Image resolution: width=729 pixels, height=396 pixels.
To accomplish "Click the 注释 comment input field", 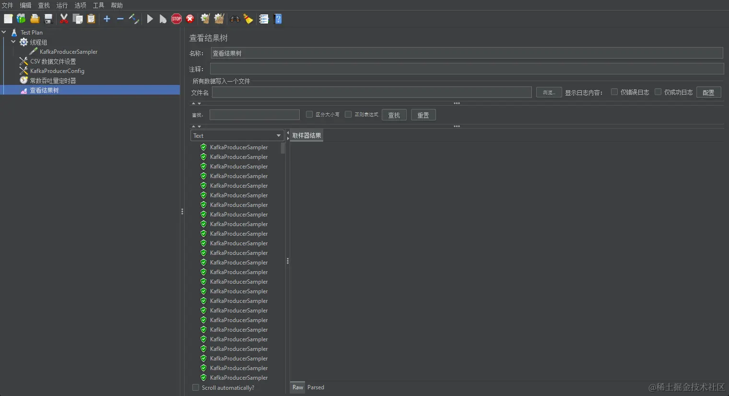I will pyautogui.click(x=467, y=69).
